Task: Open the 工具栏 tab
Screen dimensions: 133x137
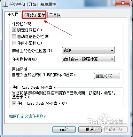Action: pyautogui.click(x=55, y=15)
